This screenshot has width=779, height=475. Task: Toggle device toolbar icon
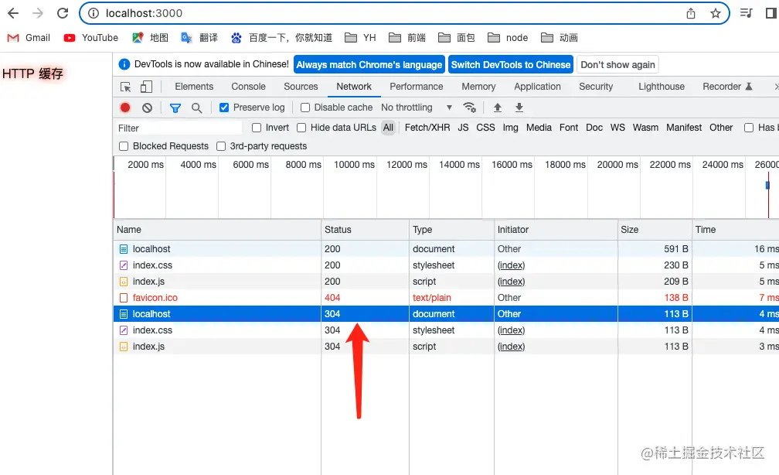pyautogui.click(x=146, y=87)
